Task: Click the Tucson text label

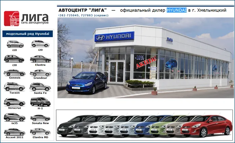Action: tap(14, 93)
